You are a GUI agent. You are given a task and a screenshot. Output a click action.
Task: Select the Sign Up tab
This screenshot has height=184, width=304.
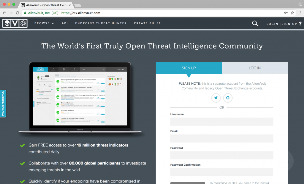click(x=189, y=68)
